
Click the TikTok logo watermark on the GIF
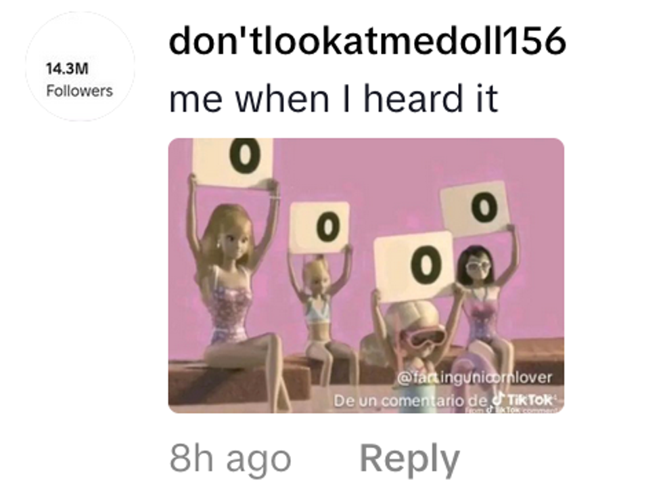pos(524,399)
